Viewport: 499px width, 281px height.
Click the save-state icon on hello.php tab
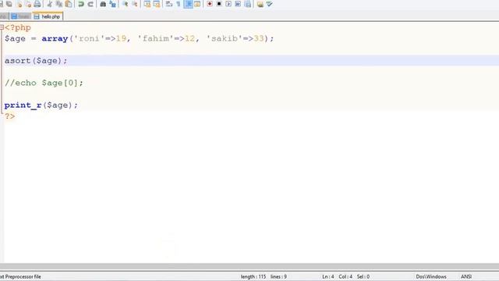37,16
